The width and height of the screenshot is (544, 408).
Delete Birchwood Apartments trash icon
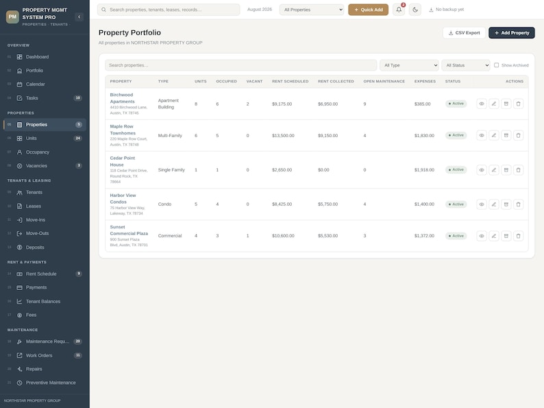click(x=519, y=104)
